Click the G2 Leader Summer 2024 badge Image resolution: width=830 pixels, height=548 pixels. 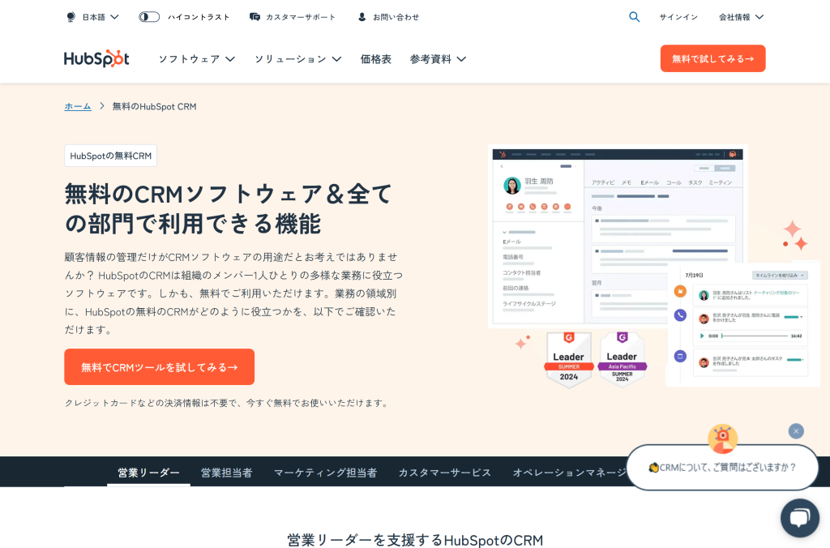pyautogui.click(x=568, y=361)
